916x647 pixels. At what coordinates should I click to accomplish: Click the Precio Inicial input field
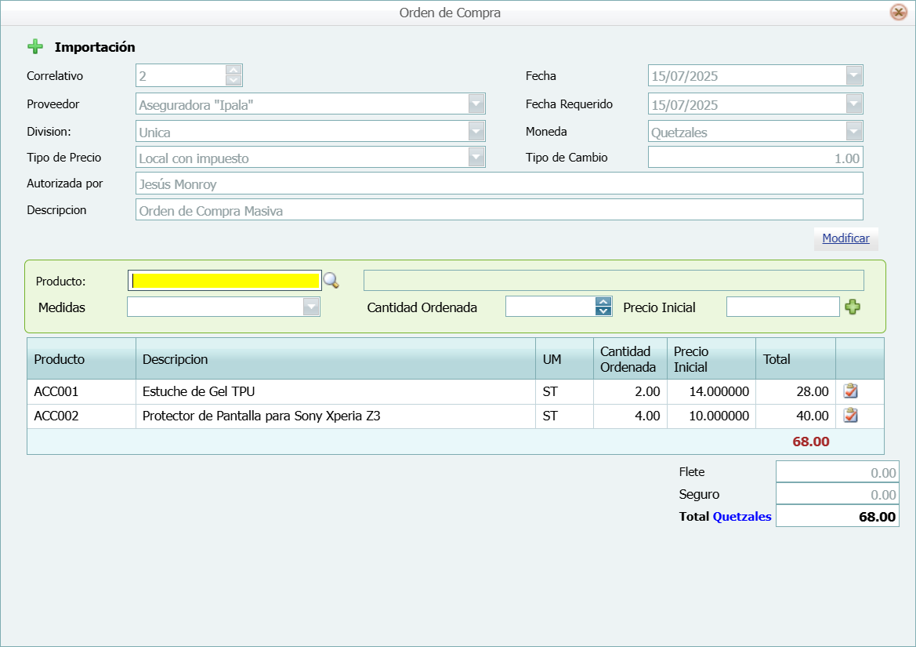783,307
